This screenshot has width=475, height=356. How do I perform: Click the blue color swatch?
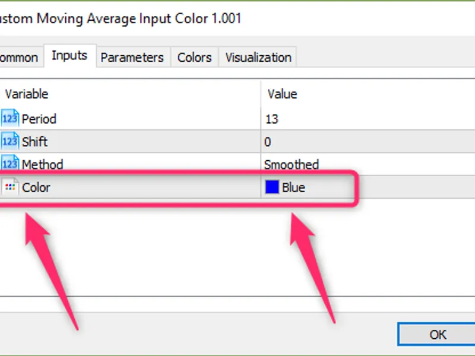(x=272, y=187)
